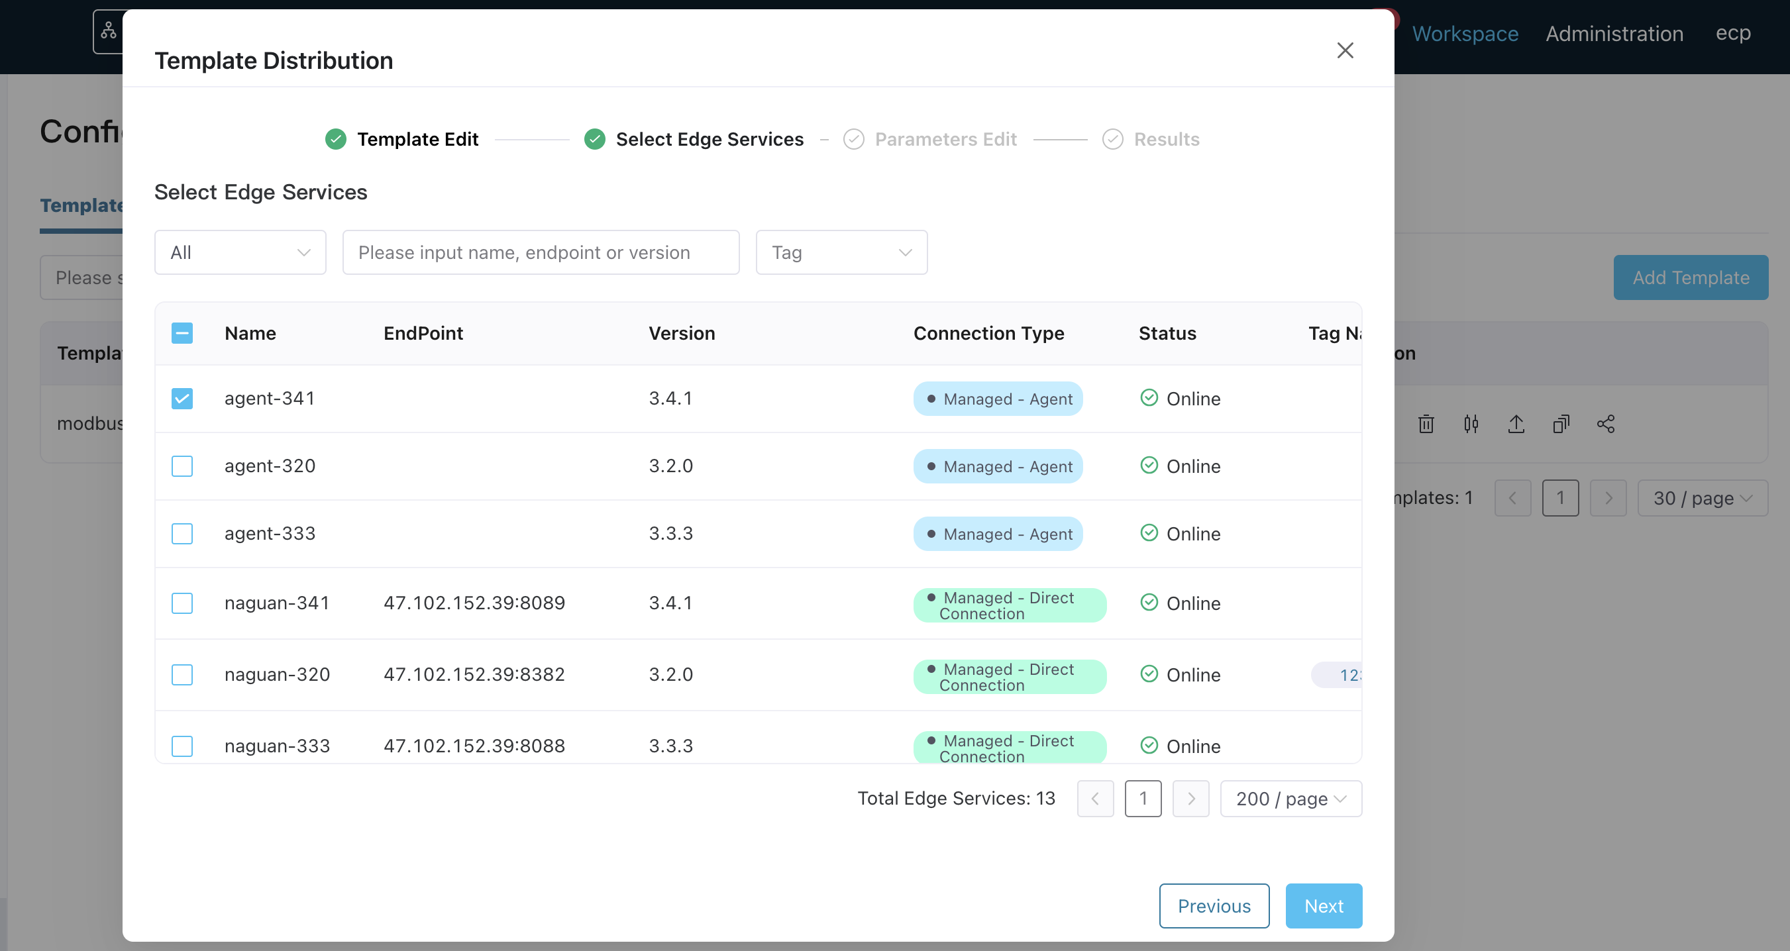Click the Status column header
Viewport: 1790px width, 951px height.
pyautogui.click(x=1167, y=333)
